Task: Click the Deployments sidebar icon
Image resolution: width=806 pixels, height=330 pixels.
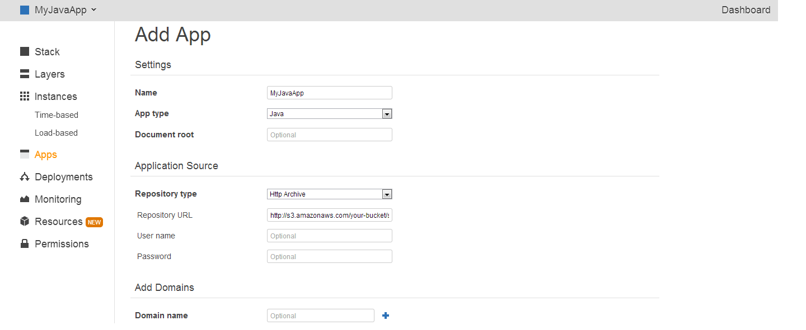Action: 25,177
